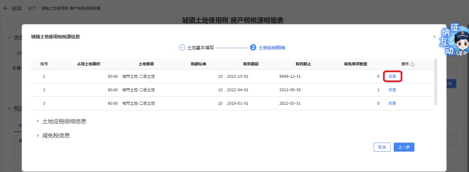The height and width of the screenshot is (172, 469).
Task: Click the 税额标准 column header
Action: click(x=198, y=64)
